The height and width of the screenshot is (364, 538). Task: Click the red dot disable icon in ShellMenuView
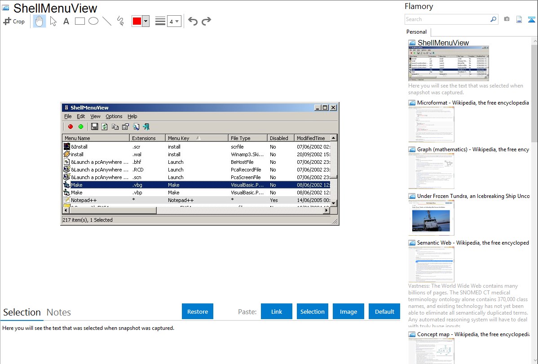click(71, 127)
